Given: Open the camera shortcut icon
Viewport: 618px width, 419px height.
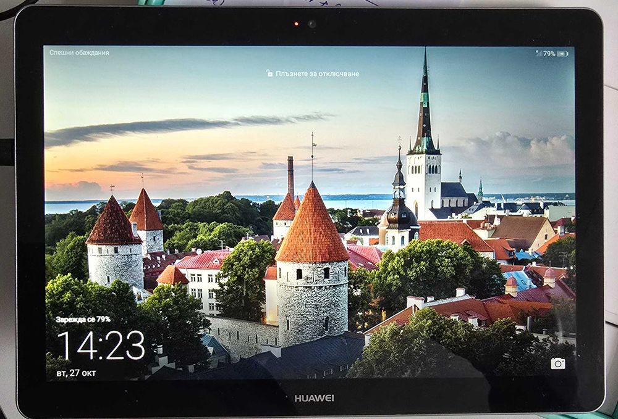Looking at the screenshot, I should tap(557, 363).
